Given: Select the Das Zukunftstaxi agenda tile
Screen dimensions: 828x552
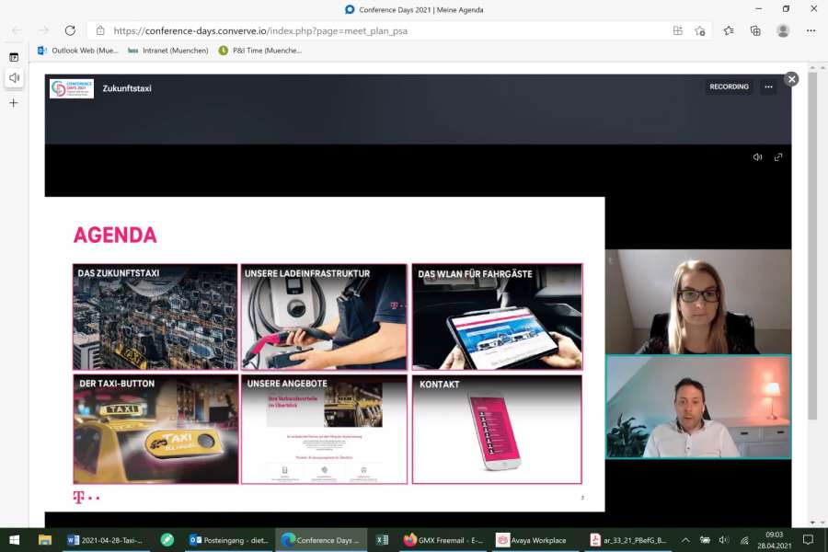Looking at the screenshot, I should pos(155,316).
